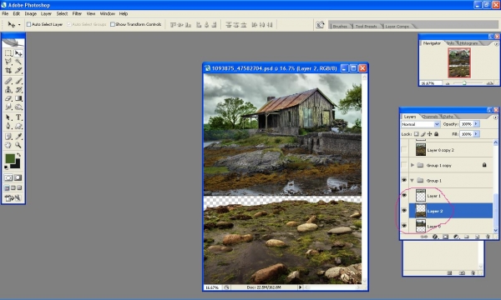Select the Lasso tool

click(8, 62)
